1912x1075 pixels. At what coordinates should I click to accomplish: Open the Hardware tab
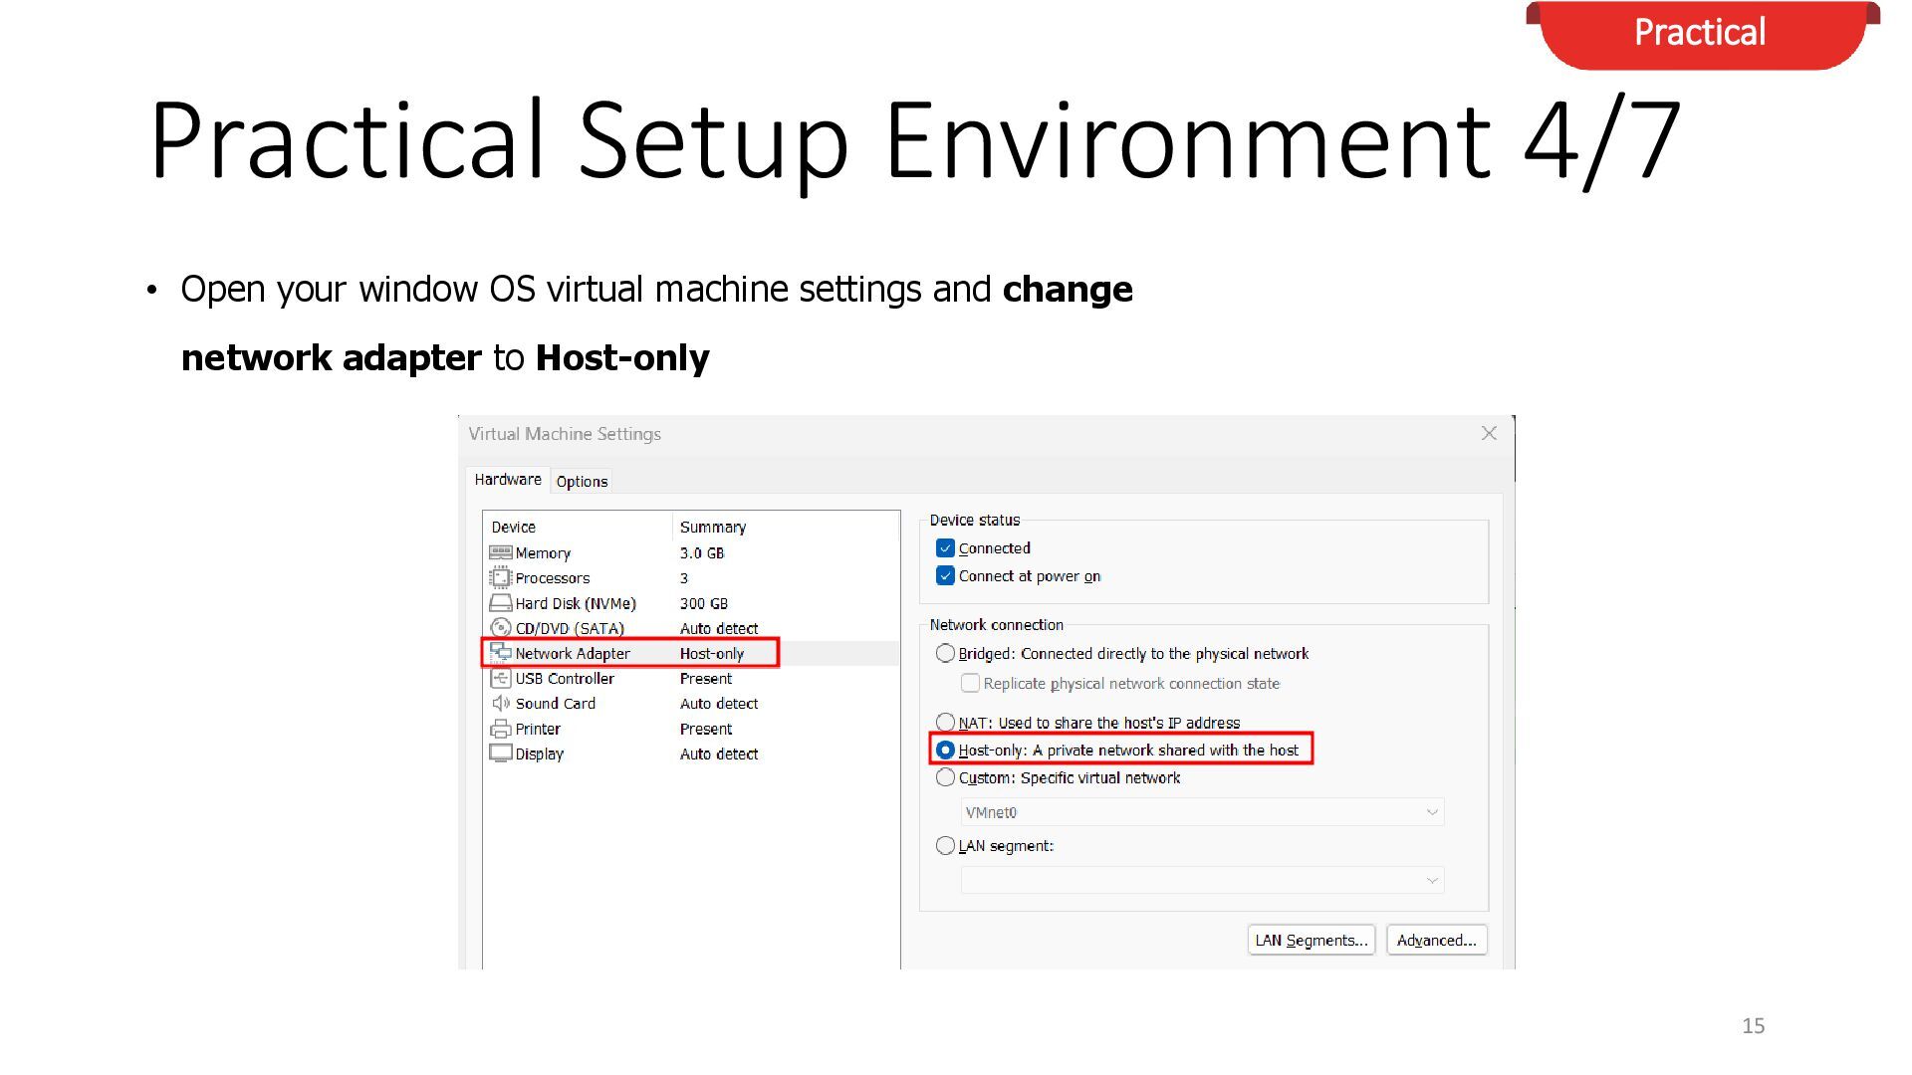[508, 480]
